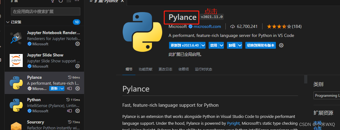Close the Pylance extension tab
The image size is (340, 130).
[122, 1]
